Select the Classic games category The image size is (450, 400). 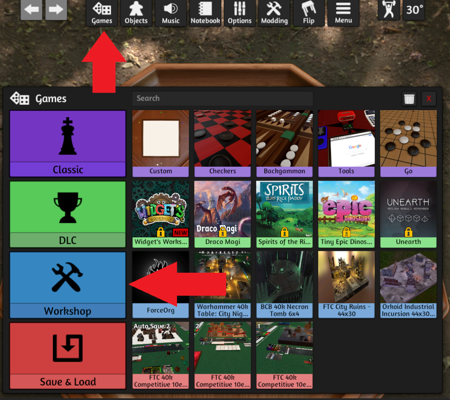click(68, 143)
